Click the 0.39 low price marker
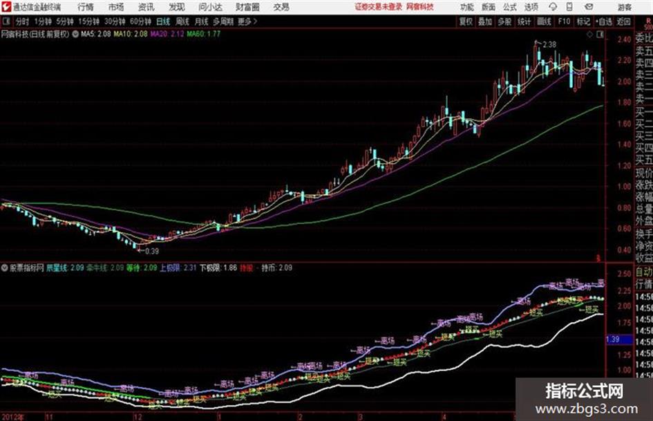The width and height of the screenshot is (653, 421). (x=152, y=251)
